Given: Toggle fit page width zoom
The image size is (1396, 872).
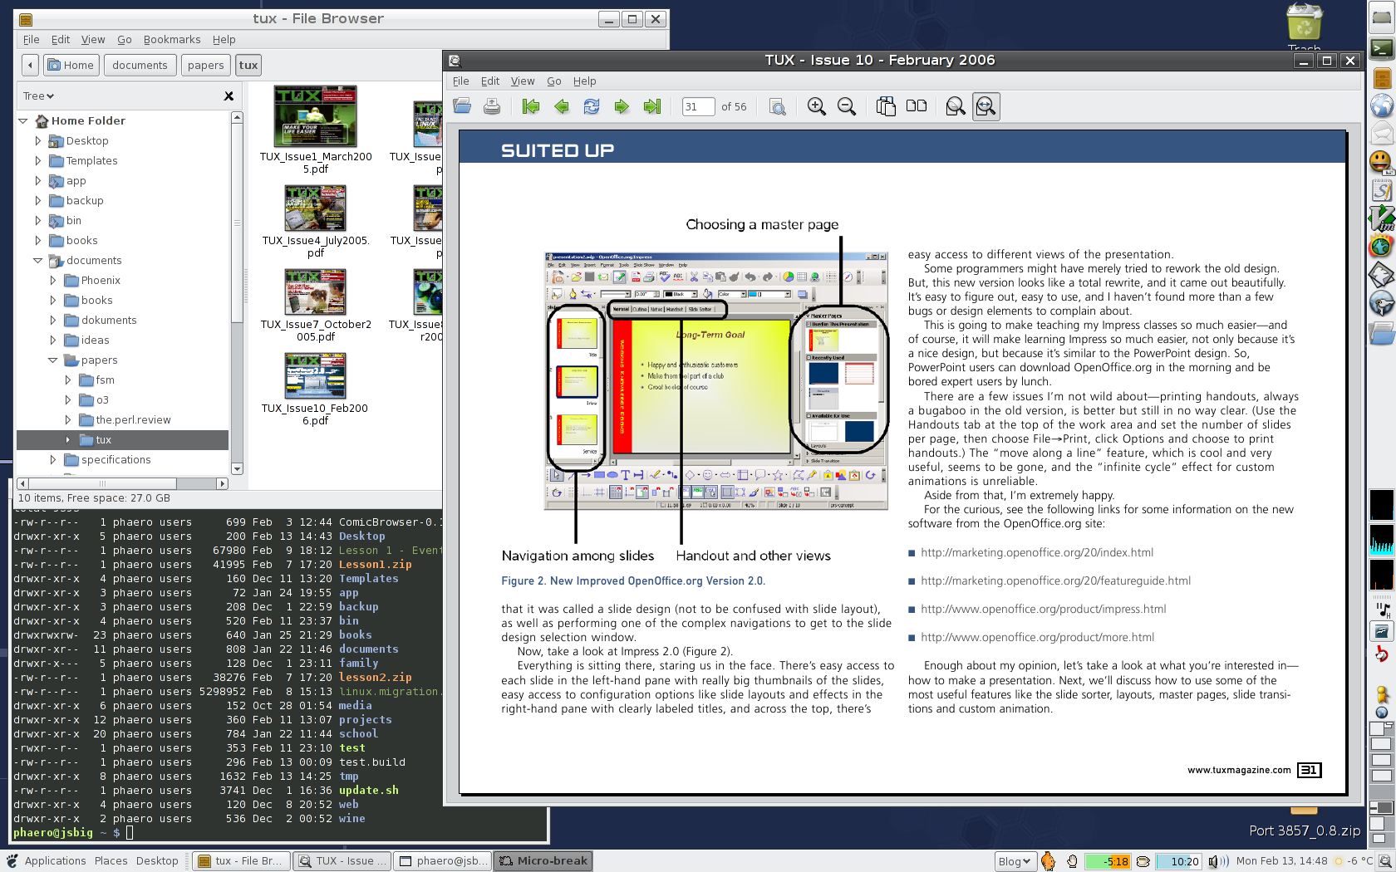Looking at the screenshot, I should 986,106.
